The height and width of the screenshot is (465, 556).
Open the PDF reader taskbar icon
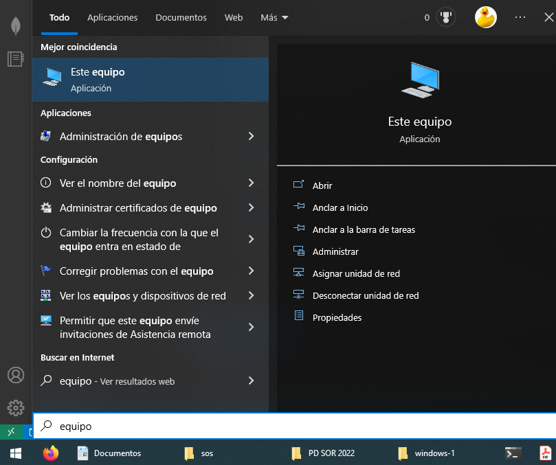point(546,453)
